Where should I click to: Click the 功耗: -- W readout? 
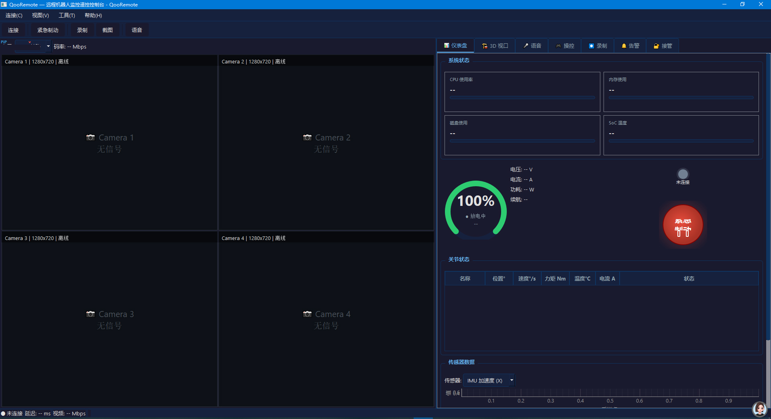point(522,189)
